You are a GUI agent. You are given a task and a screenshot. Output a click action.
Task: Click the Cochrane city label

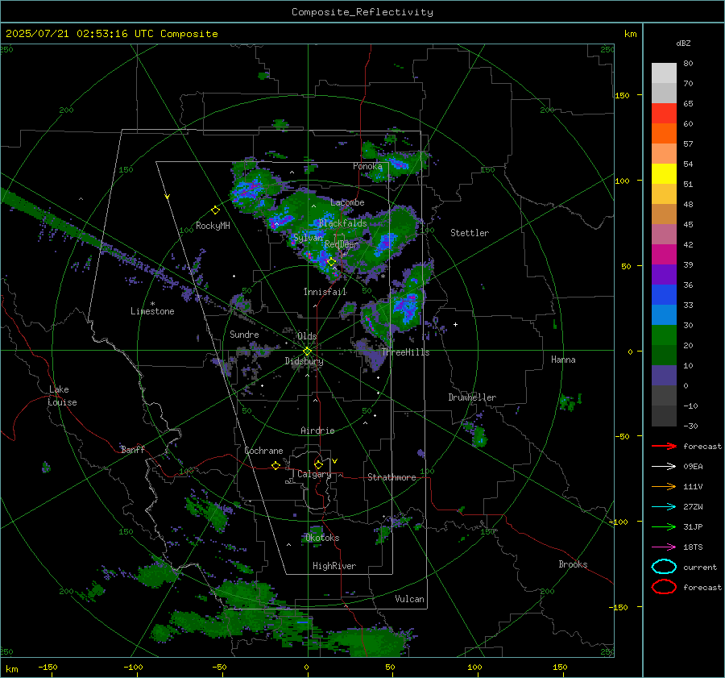pos(263,451)
